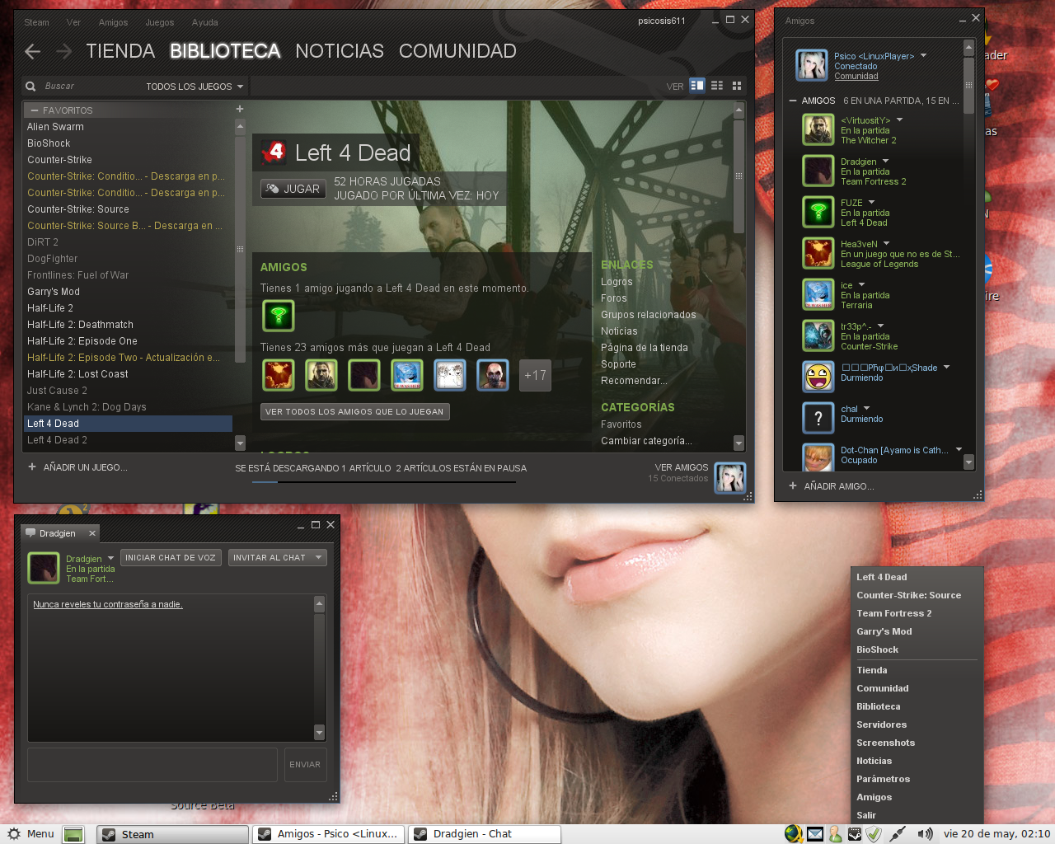Switch library to list view mode
This screenshot has height=844, width=1055.
716,86
